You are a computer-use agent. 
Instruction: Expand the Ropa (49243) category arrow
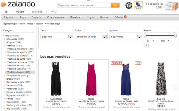[x=4, y=36]
